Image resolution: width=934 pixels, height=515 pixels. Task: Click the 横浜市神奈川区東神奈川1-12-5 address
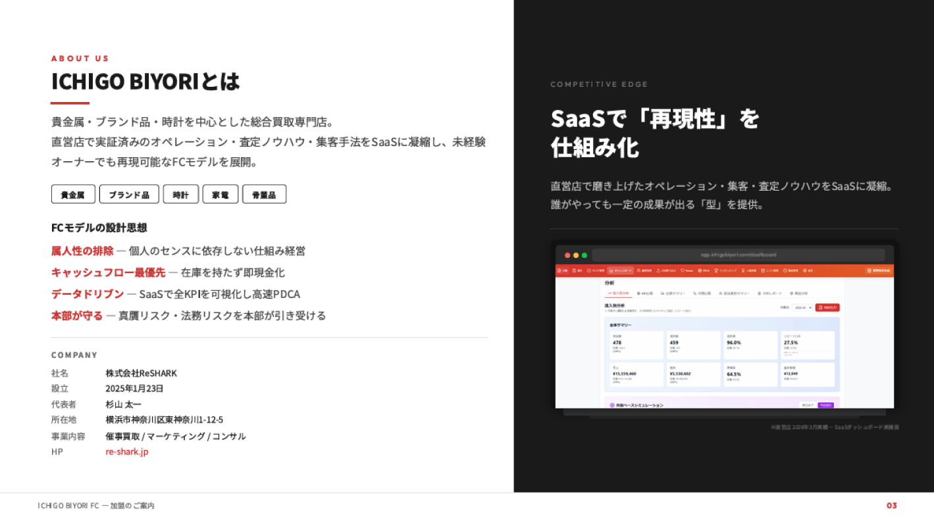(164, 420)
